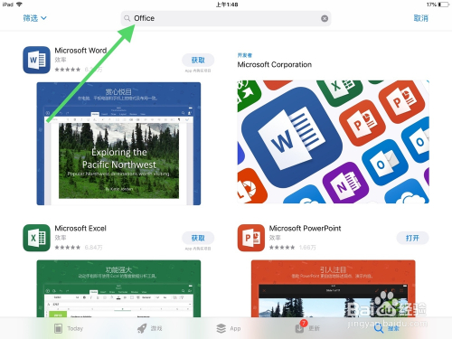The height and width of the screenshot is (339, 452).
Task: Tap the magnifier icon in search field
Action: click(127, 18)
